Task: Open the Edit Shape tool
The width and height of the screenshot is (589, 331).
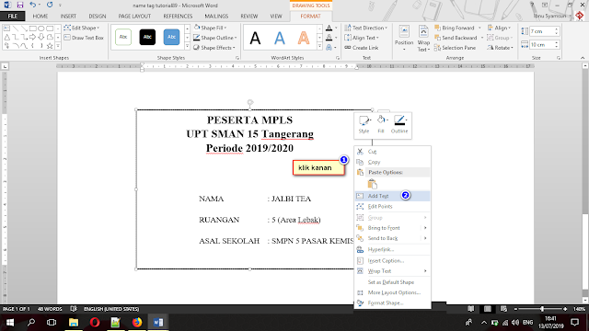Action: click(x=82, y=28)
